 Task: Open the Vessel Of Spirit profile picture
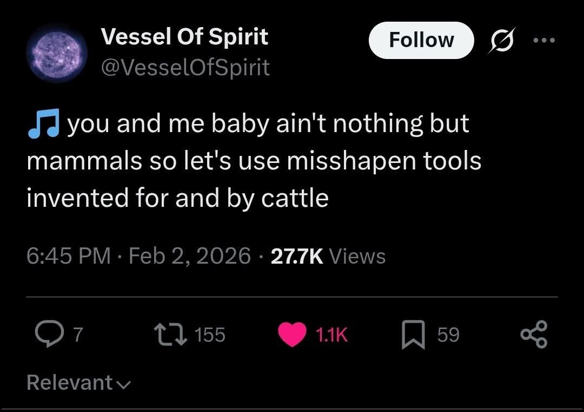[57, 53]
